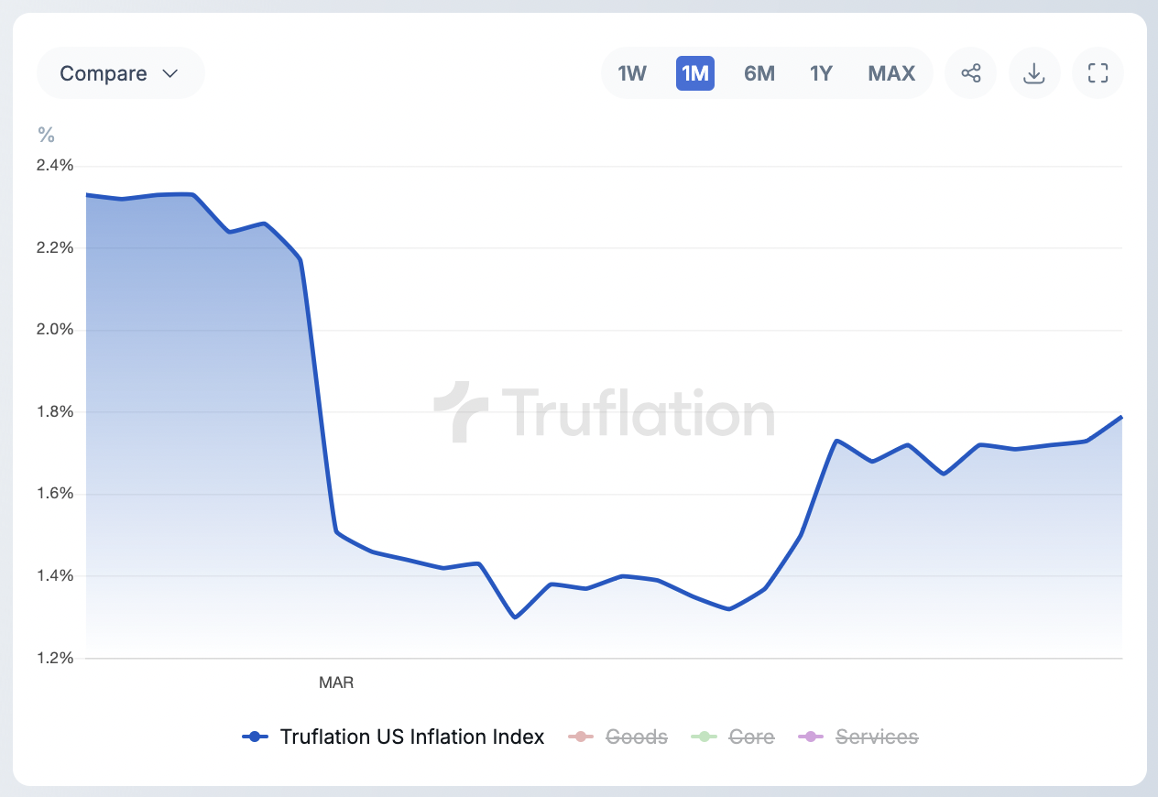Select the 6M time range

(x=759, y=73)
